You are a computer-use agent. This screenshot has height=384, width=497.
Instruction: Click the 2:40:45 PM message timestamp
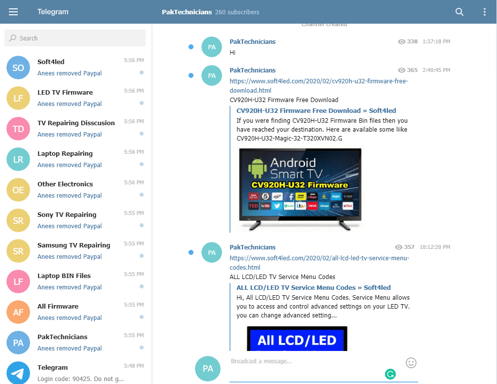[x=436, y=70]
